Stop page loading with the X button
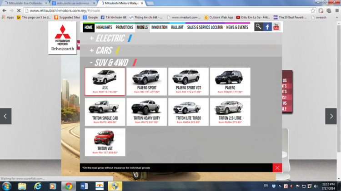 [19, 10]
